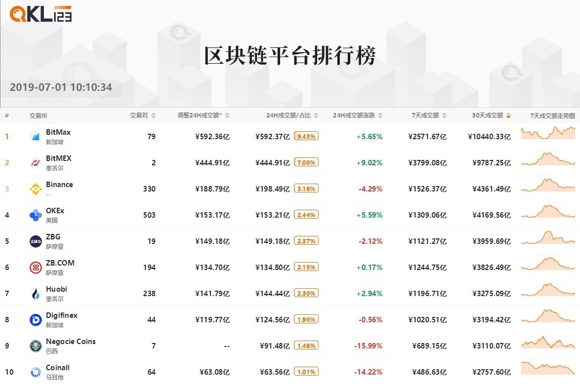Open the BitMax exchange logo icon

tap(36, 137)
